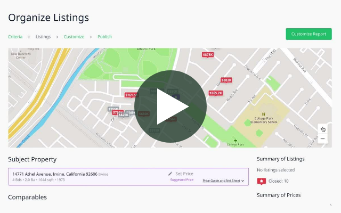Click the 'No listings selected' text
The height and width of the screenshot is (213, 341).
tap(276, 170)
